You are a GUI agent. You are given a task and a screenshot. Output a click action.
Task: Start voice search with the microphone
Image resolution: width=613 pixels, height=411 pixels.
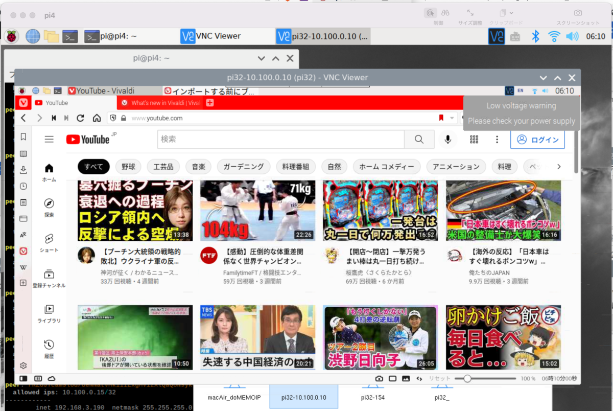(x=448, y=139)
